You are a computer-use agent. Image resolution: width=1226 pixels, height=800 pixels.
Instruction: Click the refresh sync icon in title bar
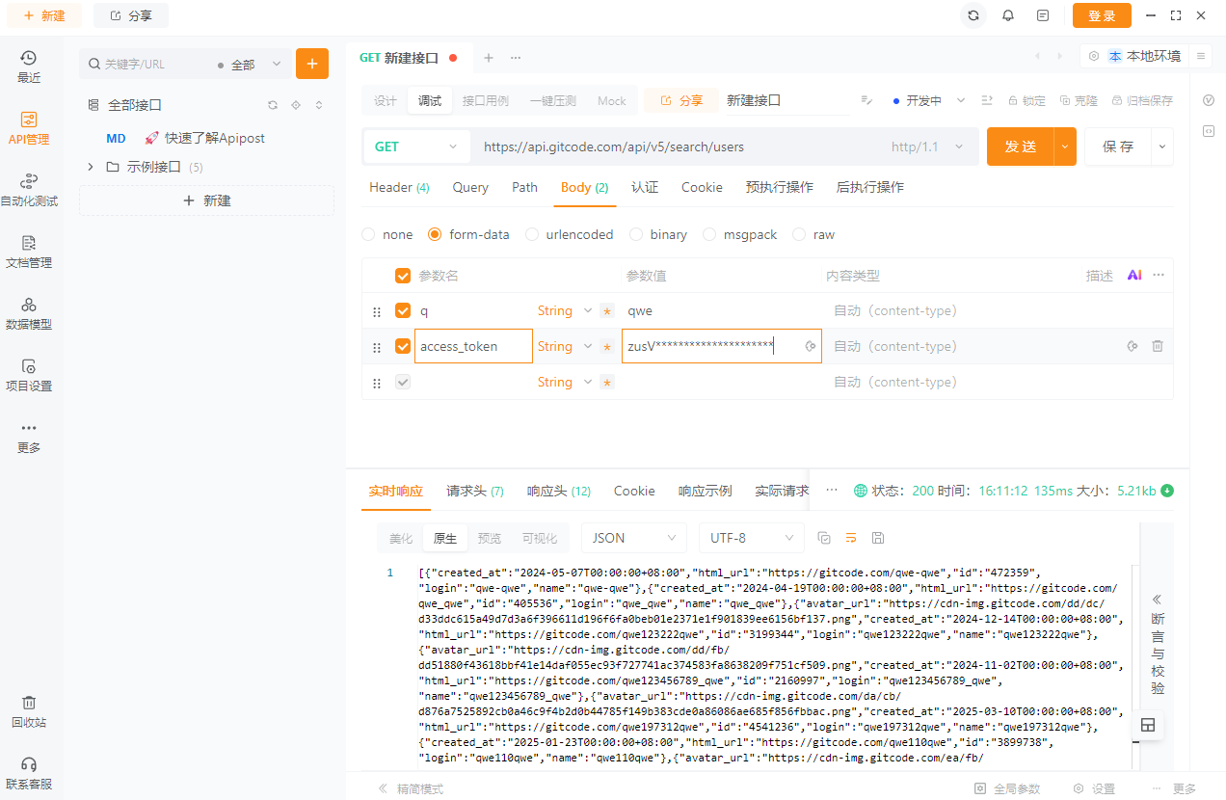click(973, 15)
